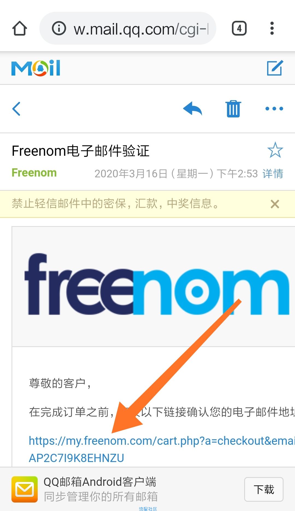Open the site info icon in address bar

coord(59,28)
